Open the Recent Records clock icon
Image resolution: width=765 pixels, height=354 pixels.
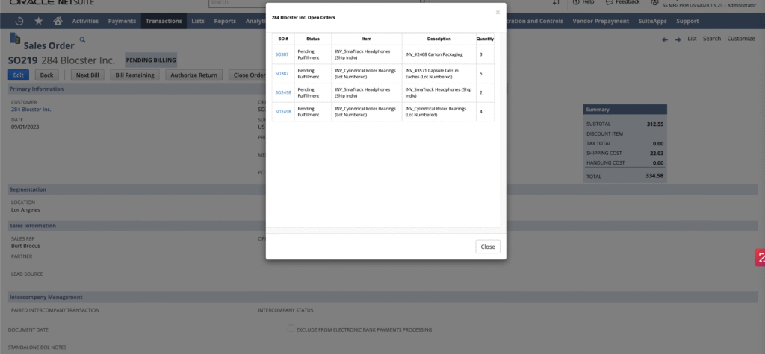pos(19,21)
